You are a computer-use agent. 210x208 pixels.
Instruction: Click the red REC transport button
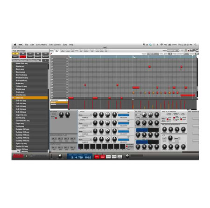point(97,157)
